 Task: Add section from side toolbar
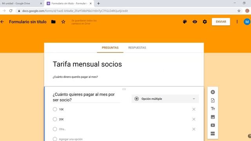click(213, 134)
